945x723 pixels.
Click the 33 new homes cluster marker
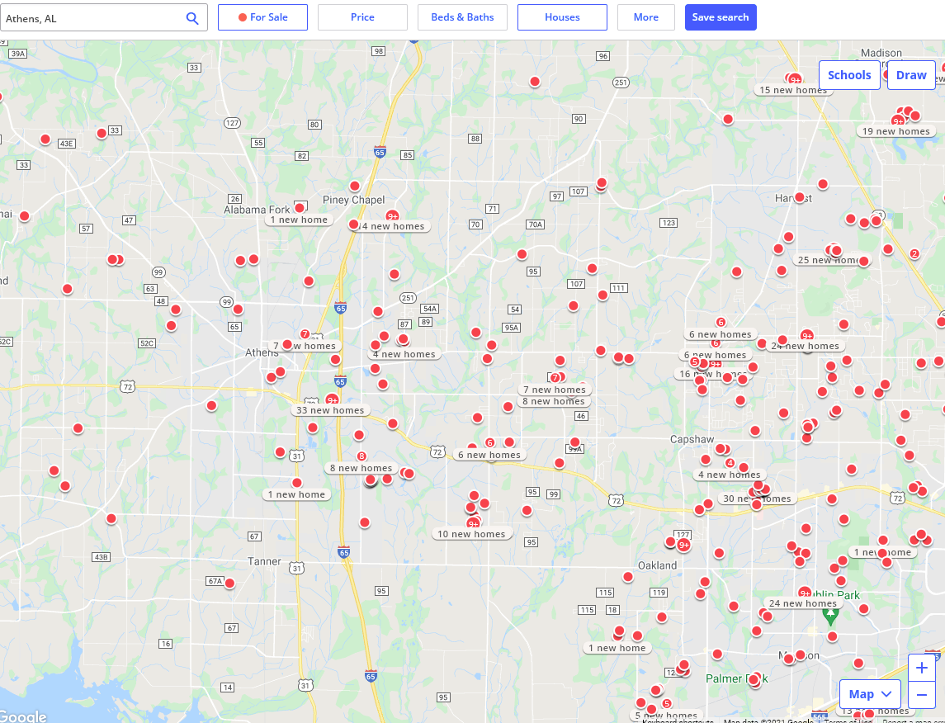coord(330,410)
